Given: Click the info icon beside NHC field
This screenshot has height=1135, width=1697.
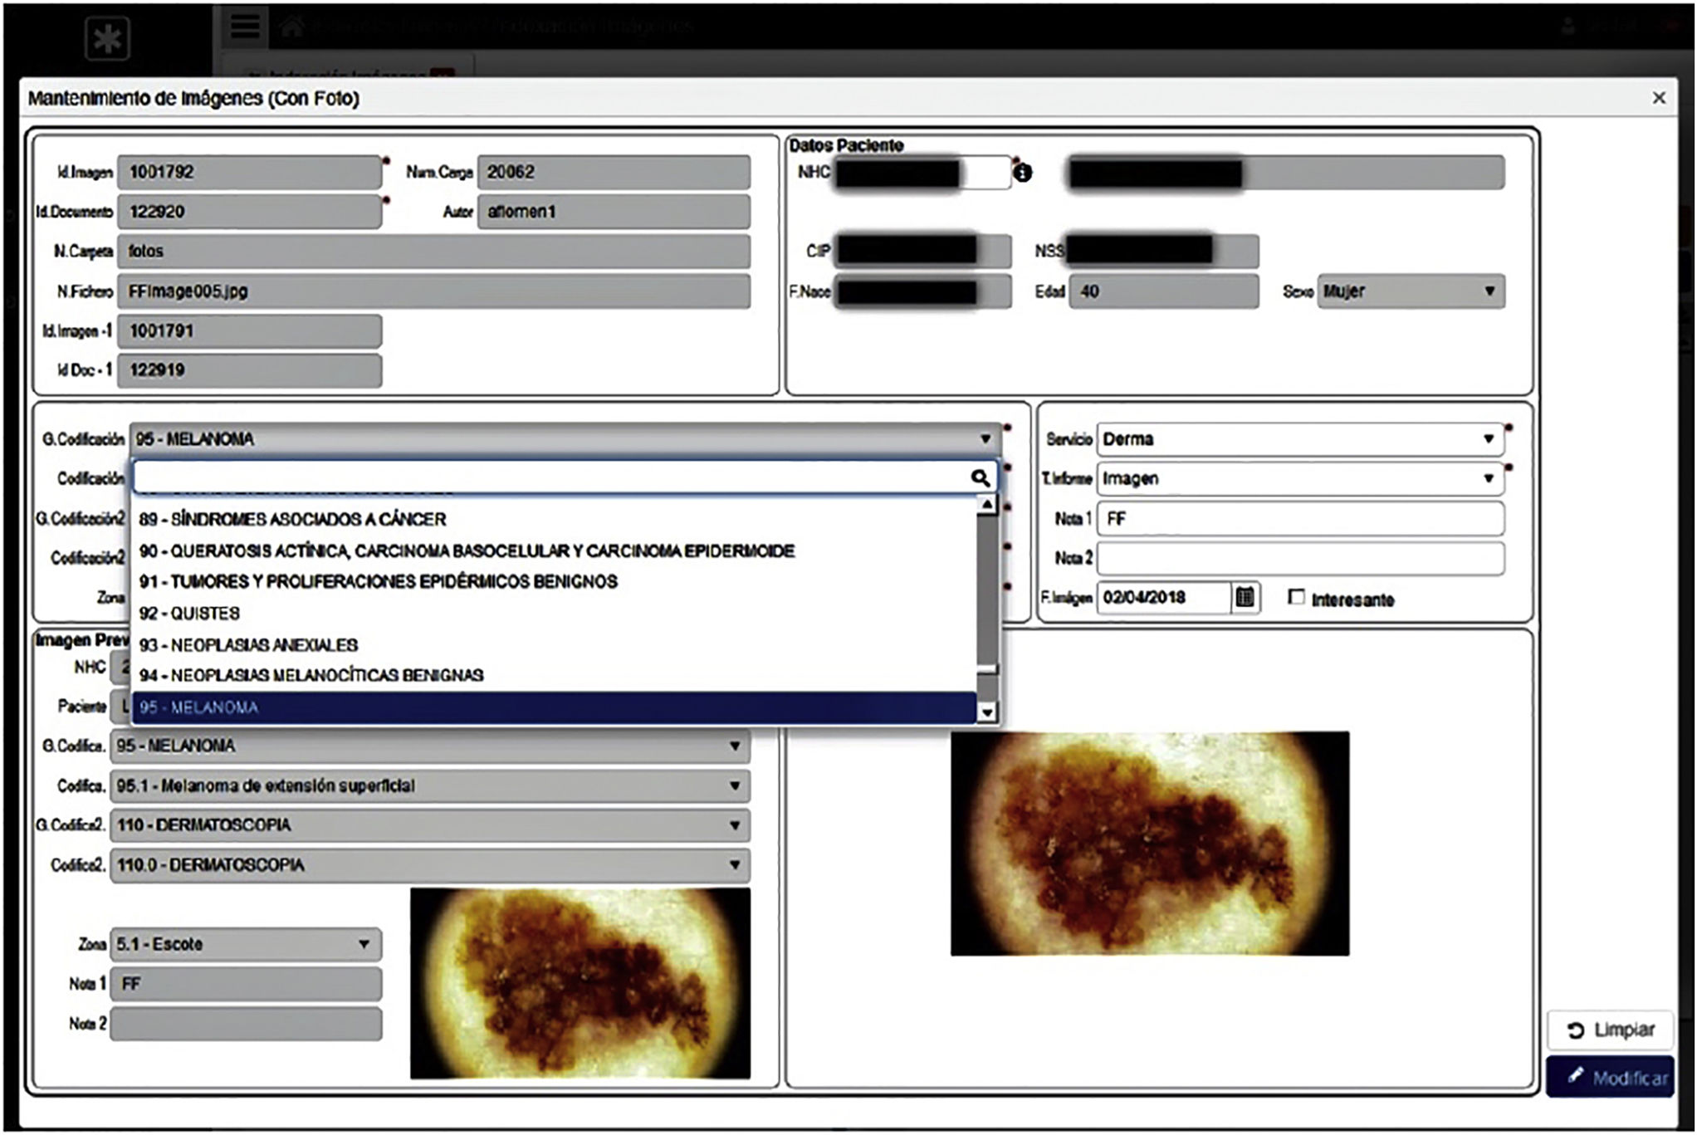Looking at the screenshot, I should 1023,173.
